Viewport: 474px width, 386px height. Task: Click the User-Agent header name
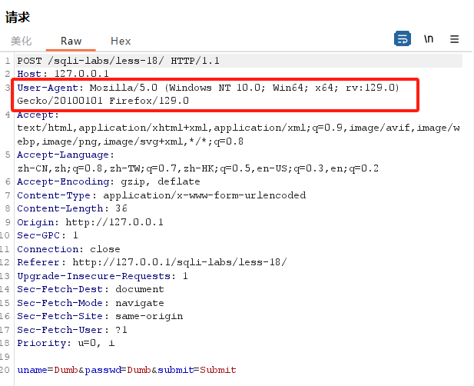tap(47, 88)
